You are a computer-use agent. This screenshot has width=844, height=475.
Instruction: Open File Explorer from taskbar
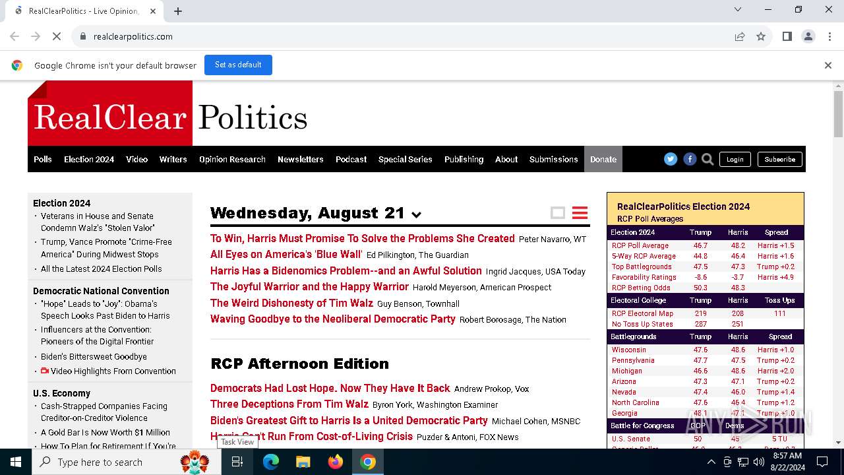303,462
